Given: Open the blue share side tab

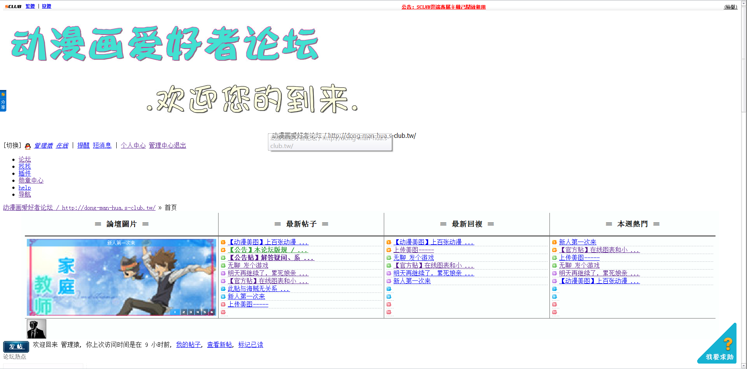Looking at the screenshot, I should (3, 101).
